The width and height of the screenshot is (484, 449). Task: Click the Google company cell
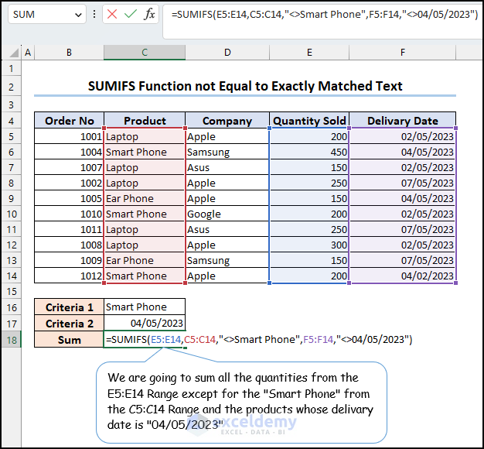pyautogui.click(x=227, y=214)
